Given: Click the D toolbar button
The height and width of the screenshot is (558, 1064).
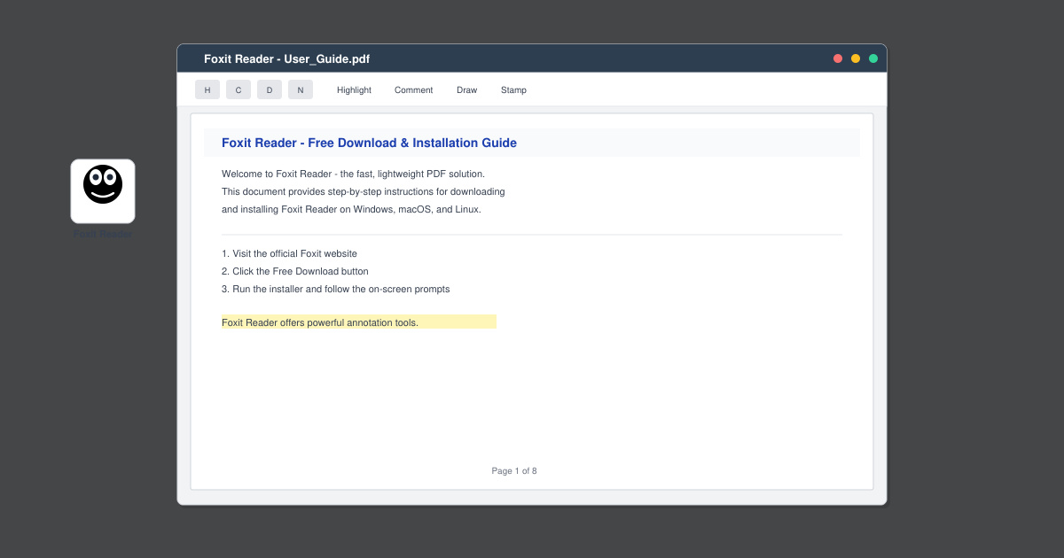Looking at the screenshot, I should coord(270,89).
